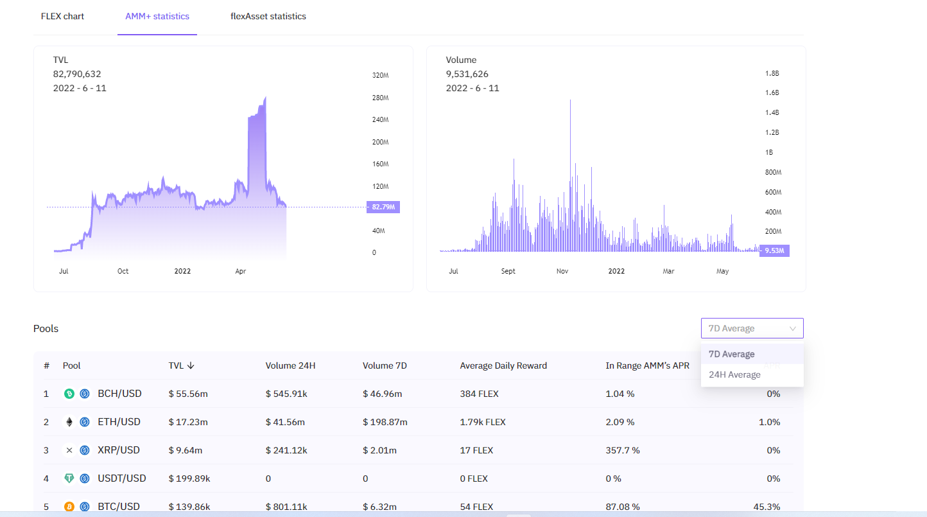This screenshot has height=517, width=927.
Task: Click the TVL sort arrow in table header
Action: point(191,365)
